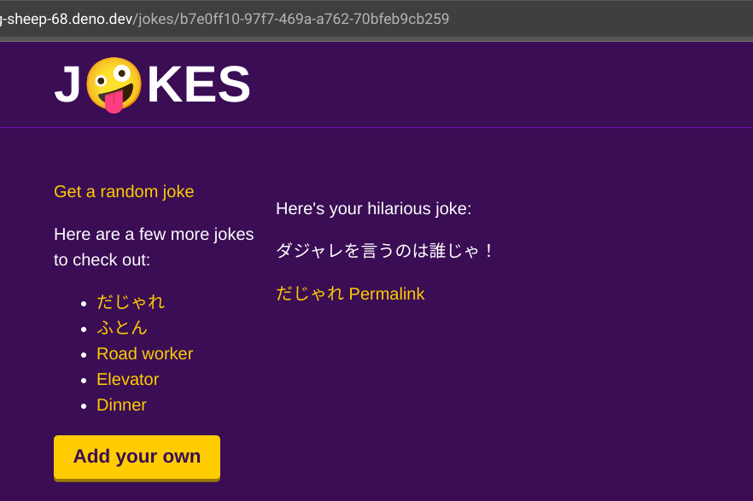The height and width of the screenshot is (501, 753).
Task: Click the last joke in the bulleted list
Action: pyautogui.click(x=121, y=405)
